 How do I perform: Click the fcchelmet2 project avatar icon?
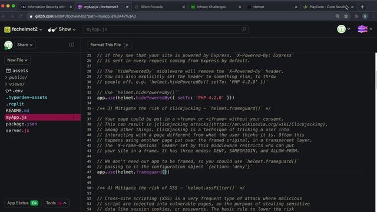pos(7,29)
